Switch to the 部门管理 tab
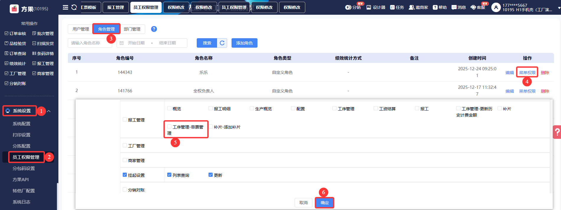561x210 pixels. pos(132,29)
